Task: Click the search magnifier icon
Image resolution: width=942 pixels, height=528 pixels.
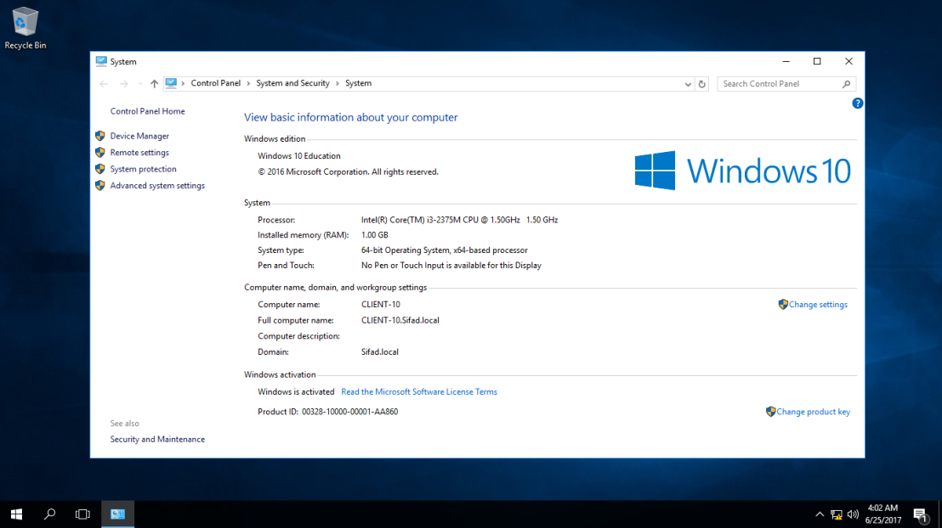Action: click(x=847, y=84)
